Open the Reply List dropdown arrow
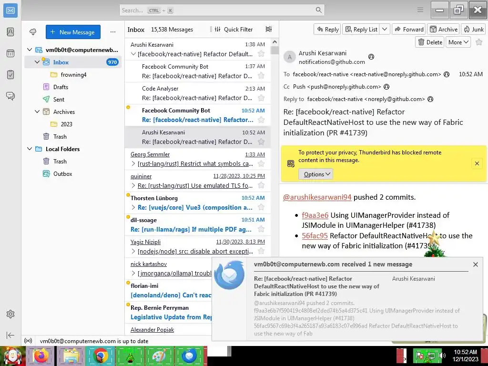The width and height of the screenshot is (488, 366). coord(385,29)
